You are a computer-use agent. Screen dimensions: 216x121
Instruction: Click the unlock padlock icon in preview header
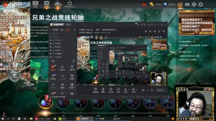(x=150, y=31)
